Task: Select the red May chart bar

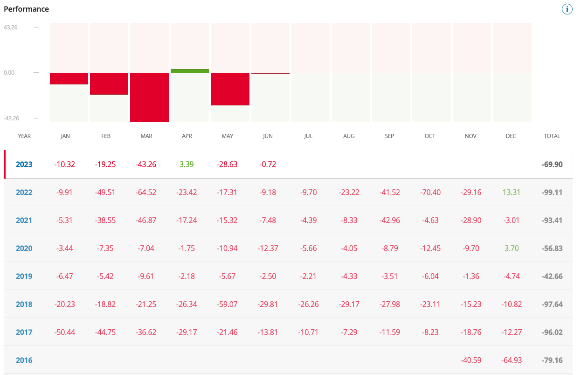Action: (x=230, y=89)
